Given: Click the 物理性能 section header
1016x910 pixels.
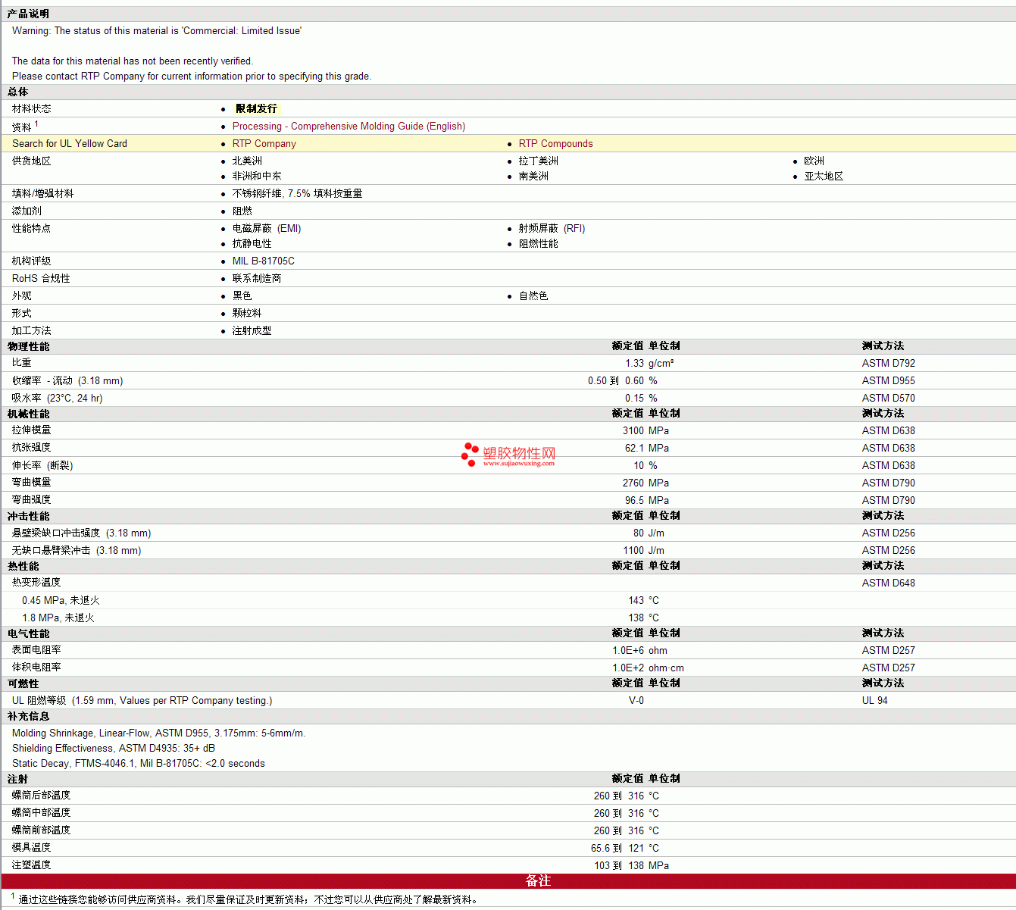Looking at the screenshot, I should [x=29, y=347].
